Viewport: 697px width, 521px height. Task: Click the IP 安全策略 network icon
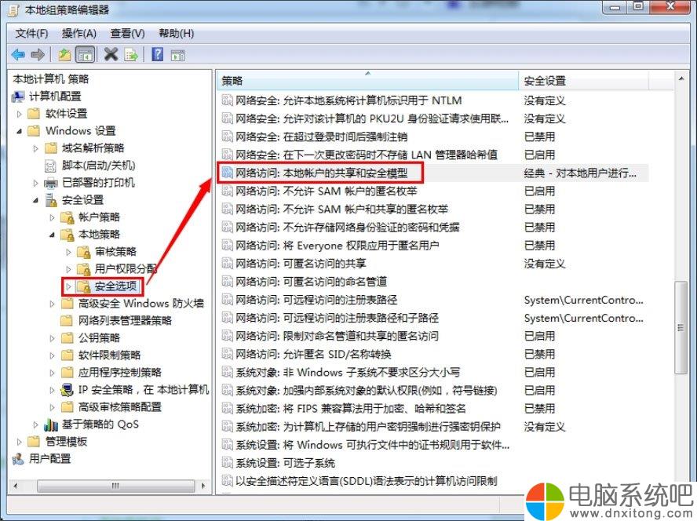68,390
